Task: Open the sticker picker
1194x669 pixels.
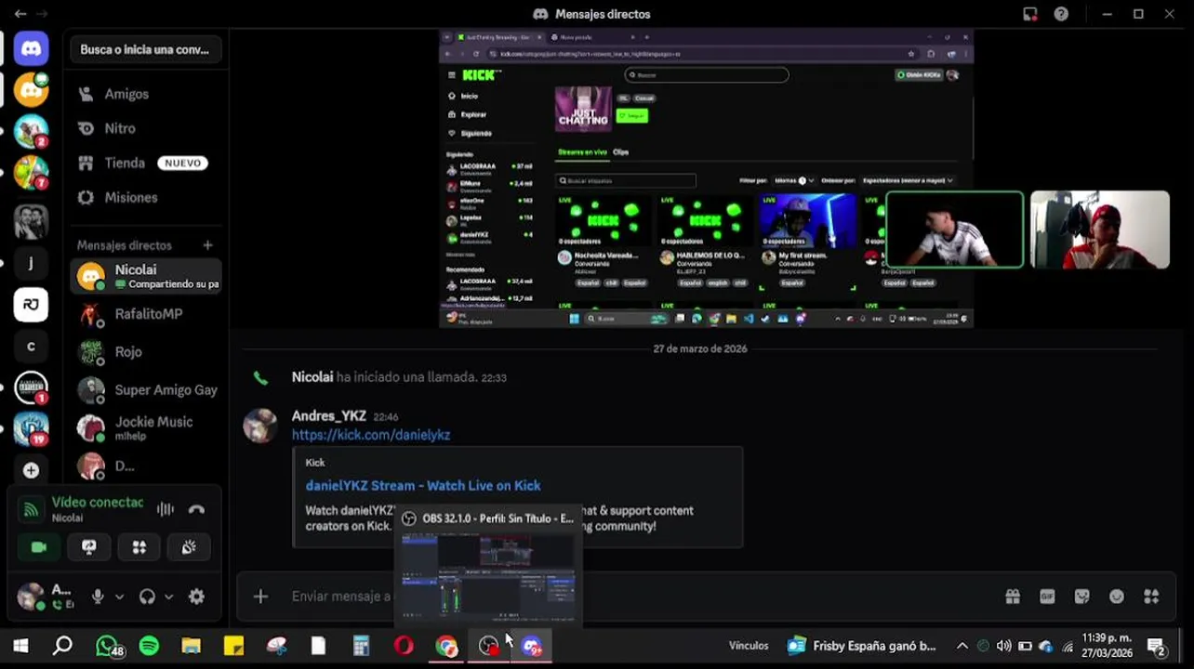Action: (1082, 597)
